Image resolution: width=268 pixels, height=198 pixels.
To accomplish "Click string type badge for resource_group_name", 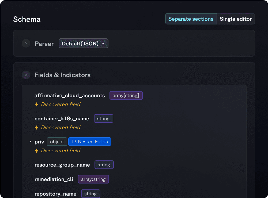I will [x=104, y=165].
